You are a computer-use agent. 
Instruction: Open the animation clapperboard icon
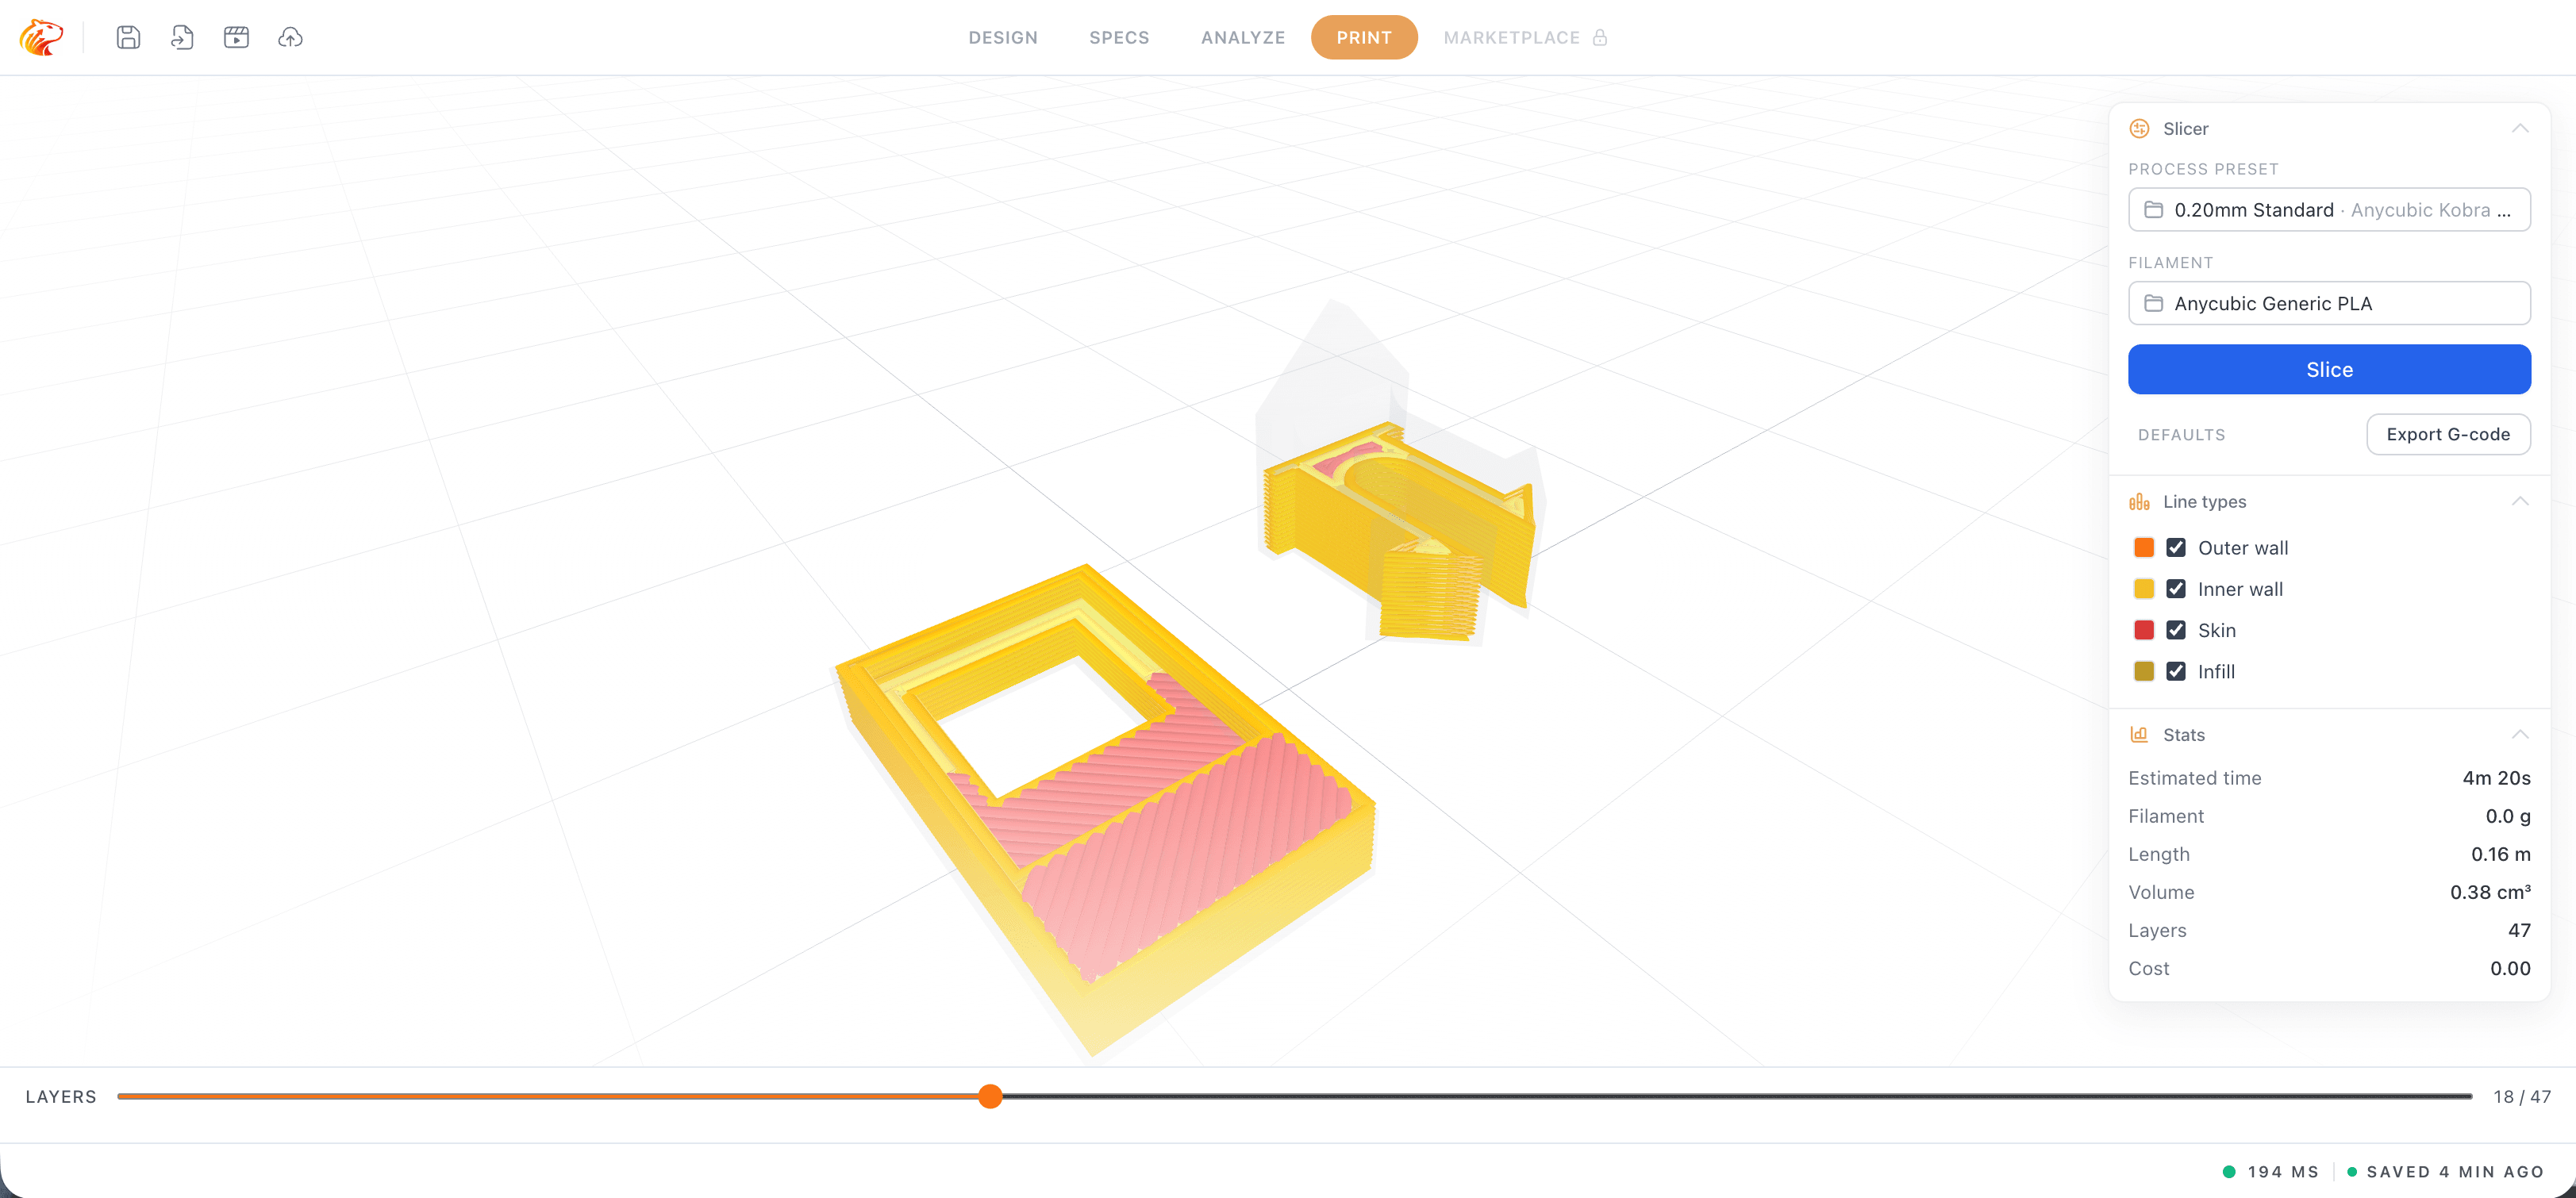pos(236,37)
